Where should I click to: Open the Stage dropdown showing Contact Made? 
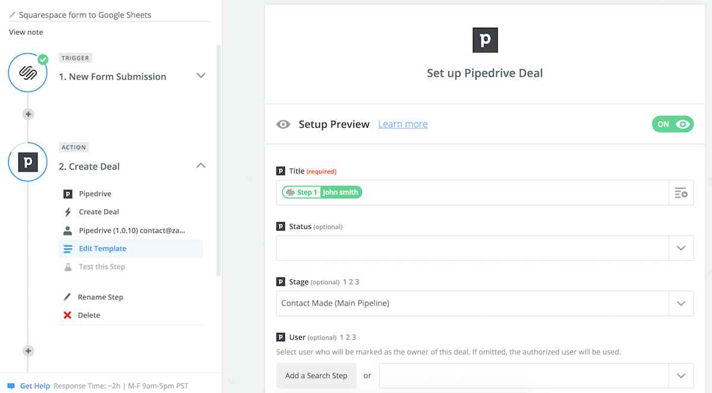click(680, 303)
